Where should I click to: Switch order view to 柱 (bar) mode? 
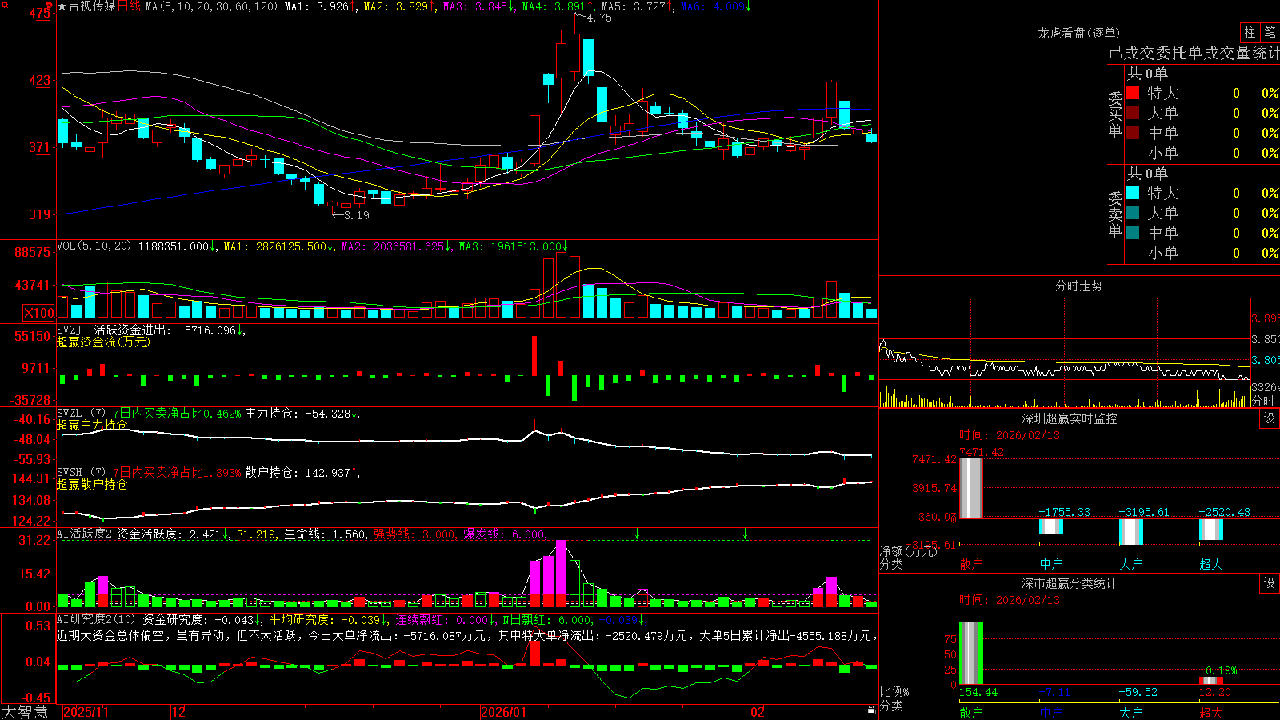1250,32
